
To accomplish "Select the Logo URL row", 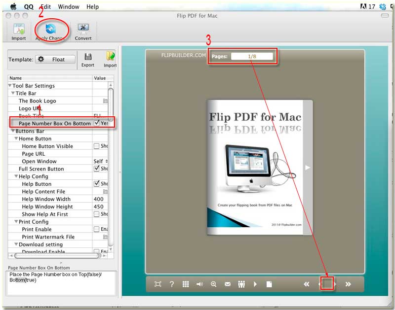I will (58, 108).
